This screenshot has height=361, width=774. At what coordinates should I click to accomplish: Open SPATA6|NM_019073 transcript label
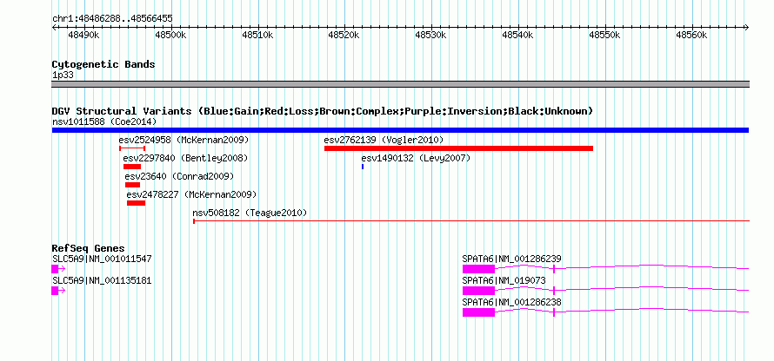pos(504,280)
